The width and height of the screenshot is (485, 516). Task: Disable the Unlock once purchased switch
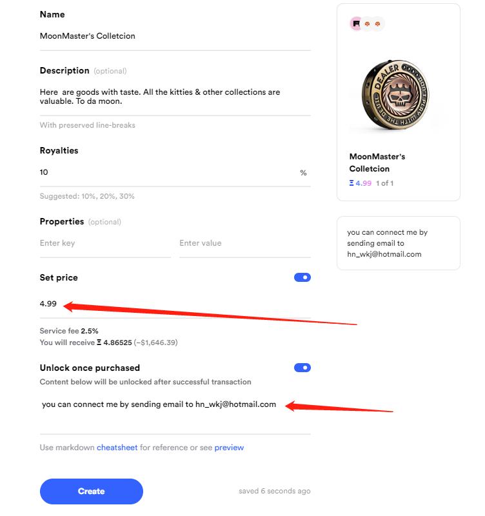point(302,368)
